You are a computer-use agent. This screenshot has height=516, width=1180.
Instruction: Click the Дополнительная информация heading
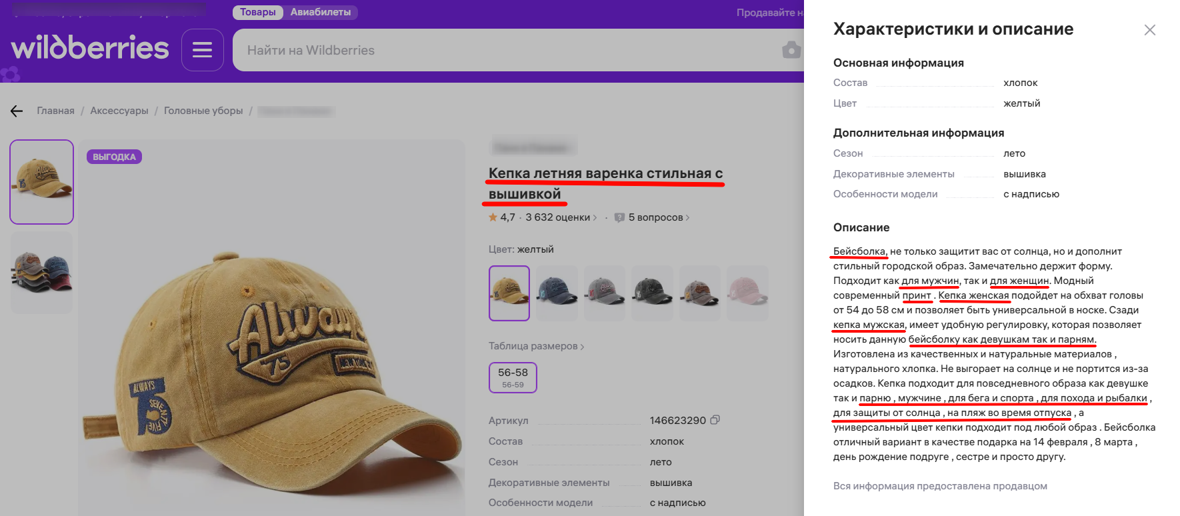(919, 133)
